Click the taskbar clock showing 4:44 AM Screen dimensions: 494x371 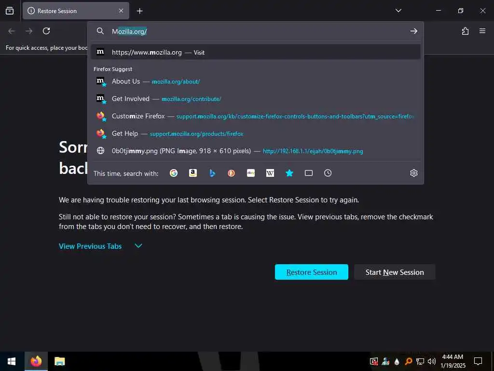pos(453,361)
